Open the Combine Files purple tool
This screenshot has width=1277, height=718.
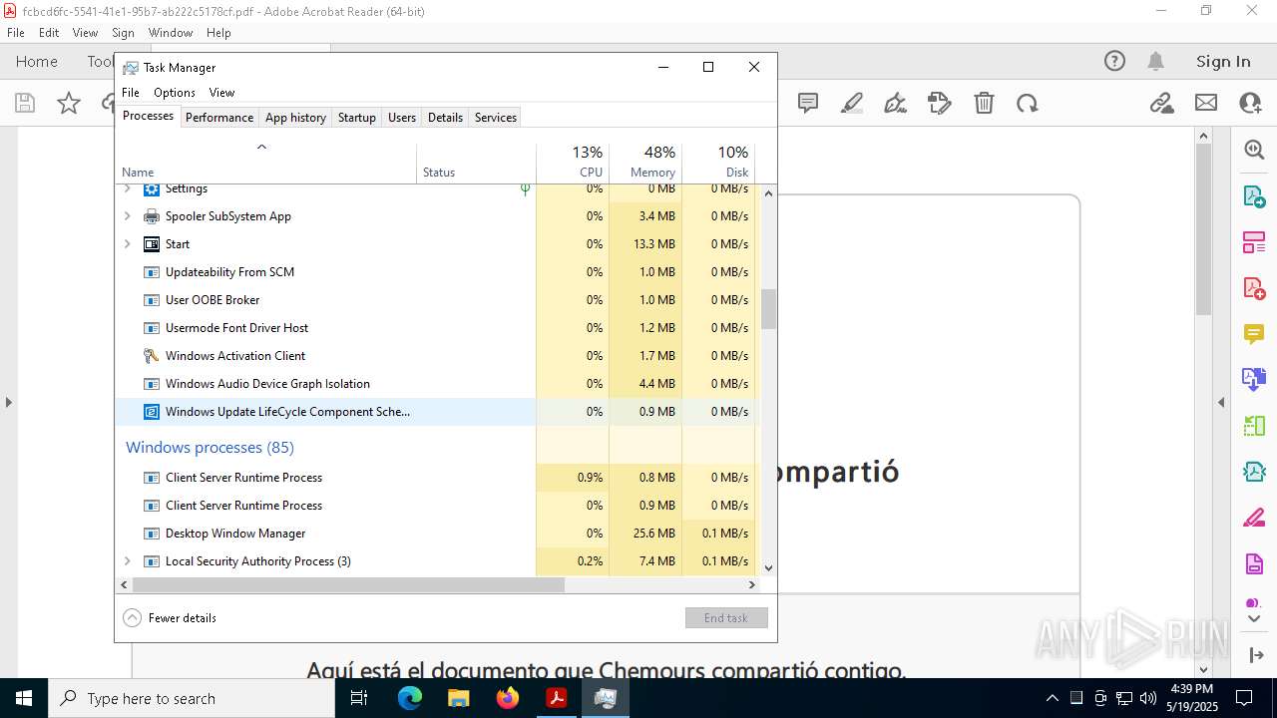tap(1254, 379)
